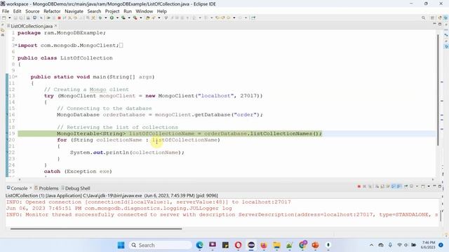Open Firefox from the taskbar
This screenshot has width=449, height=252.
pos(264,245)
